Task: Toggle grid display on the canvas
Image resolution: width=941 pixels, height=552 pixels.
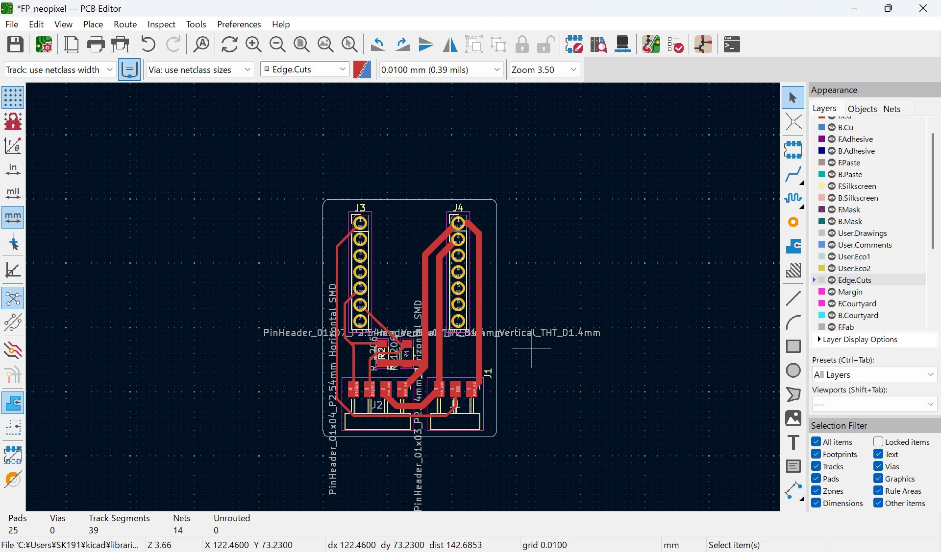Action: 13,97
